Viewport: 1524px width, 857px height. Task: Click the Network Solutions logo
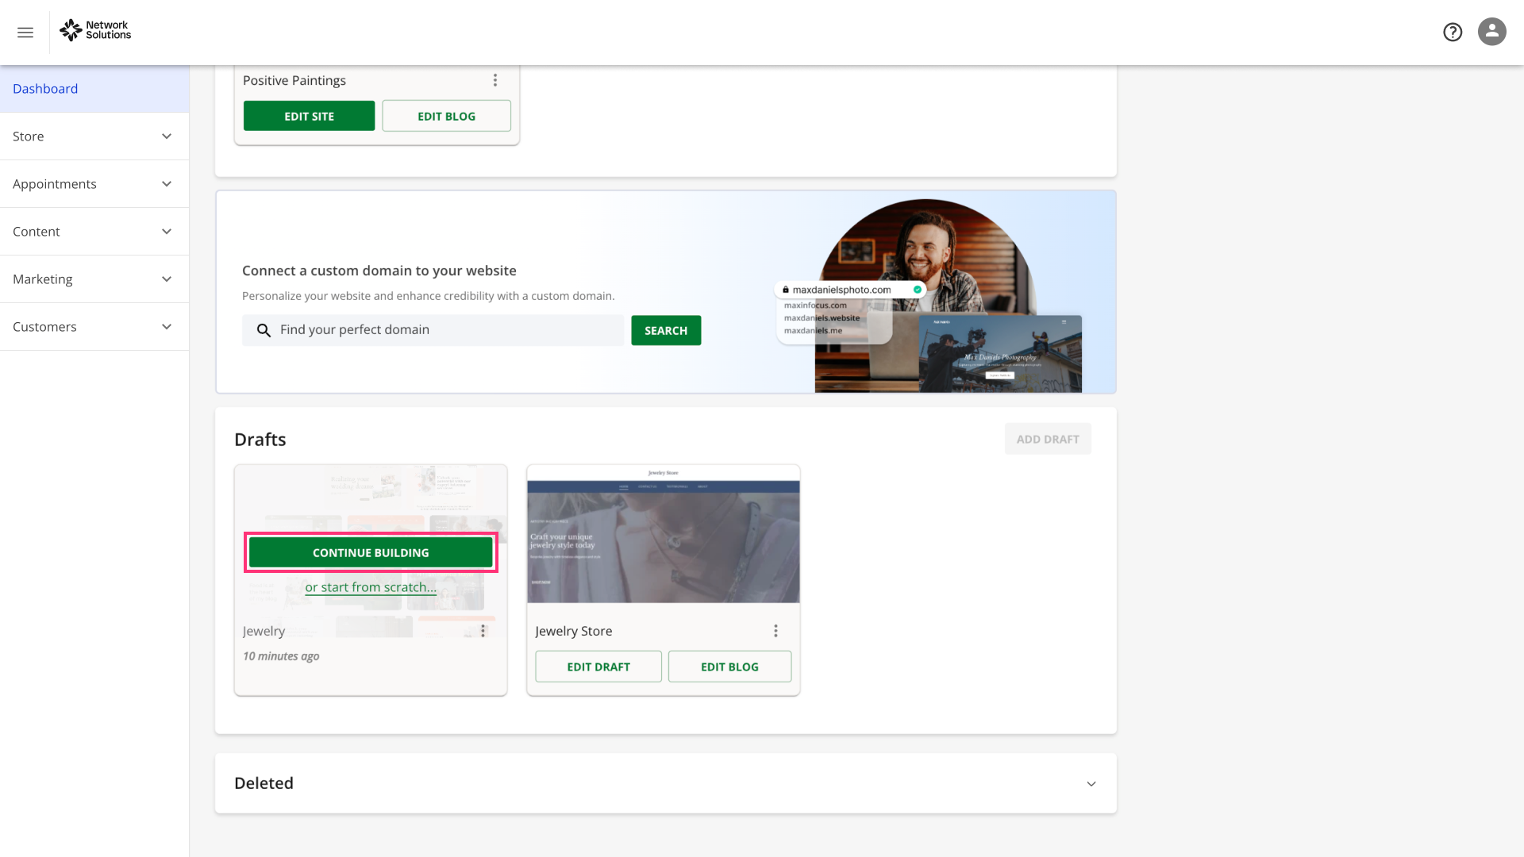(x=95, y=30)
